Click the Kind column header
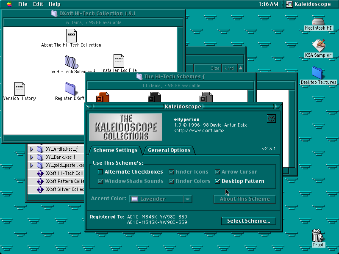339x254 pixels. (229, 69)
